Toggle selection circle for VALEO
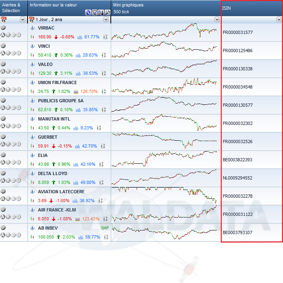283x283 pixels. [x=3, y=64]
